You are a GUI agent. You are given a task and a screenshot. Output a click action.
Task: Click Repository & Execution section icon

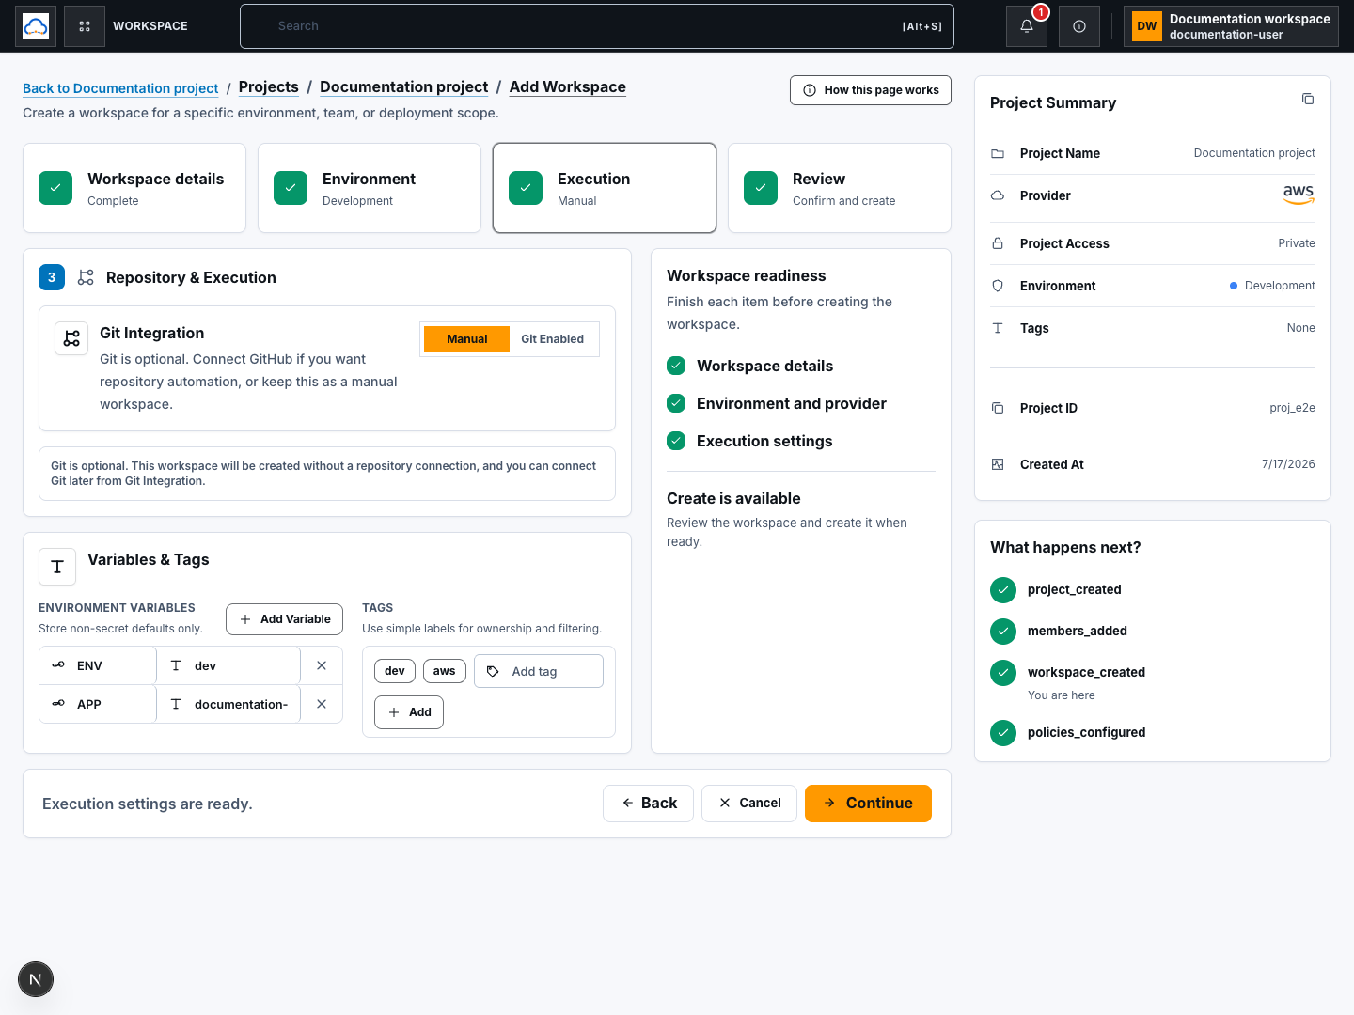86,277
